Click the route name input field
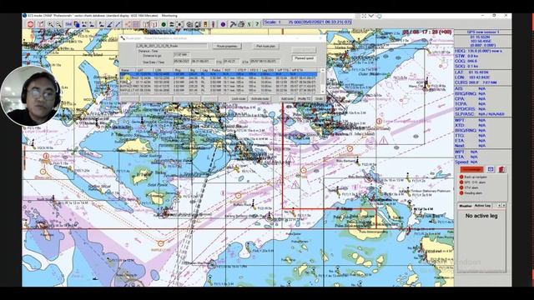 171,46
